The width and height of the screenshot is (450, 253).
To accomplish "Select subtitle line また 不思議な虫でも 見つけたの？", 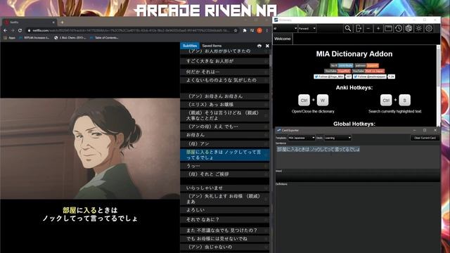I will point(225,231).
